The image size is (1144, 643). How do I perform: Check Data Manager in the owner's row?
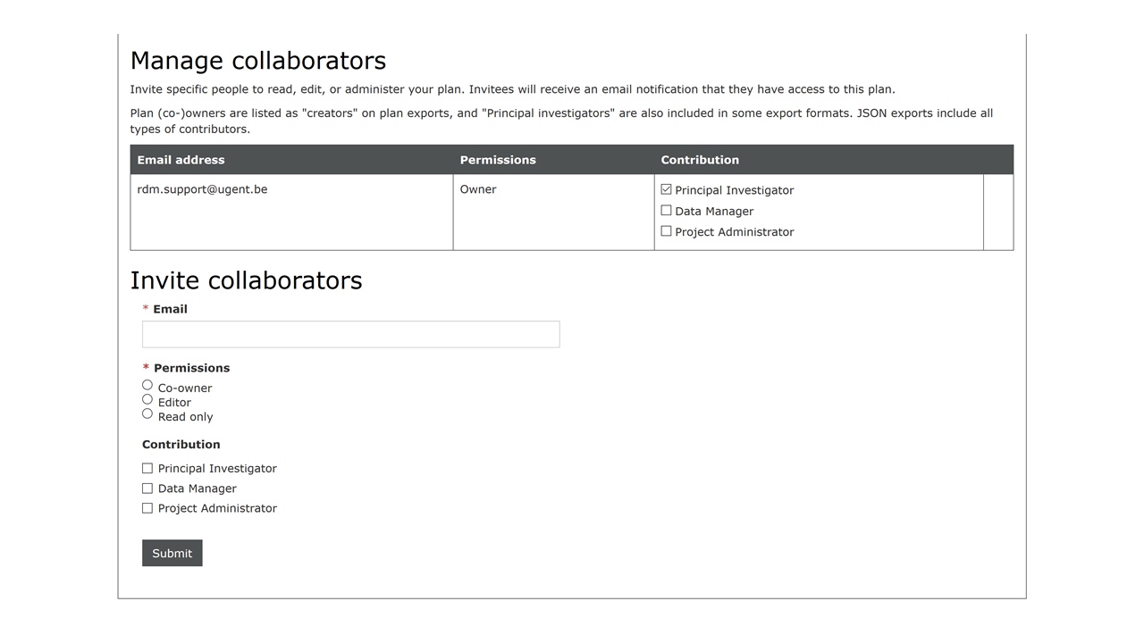(666, 211)
